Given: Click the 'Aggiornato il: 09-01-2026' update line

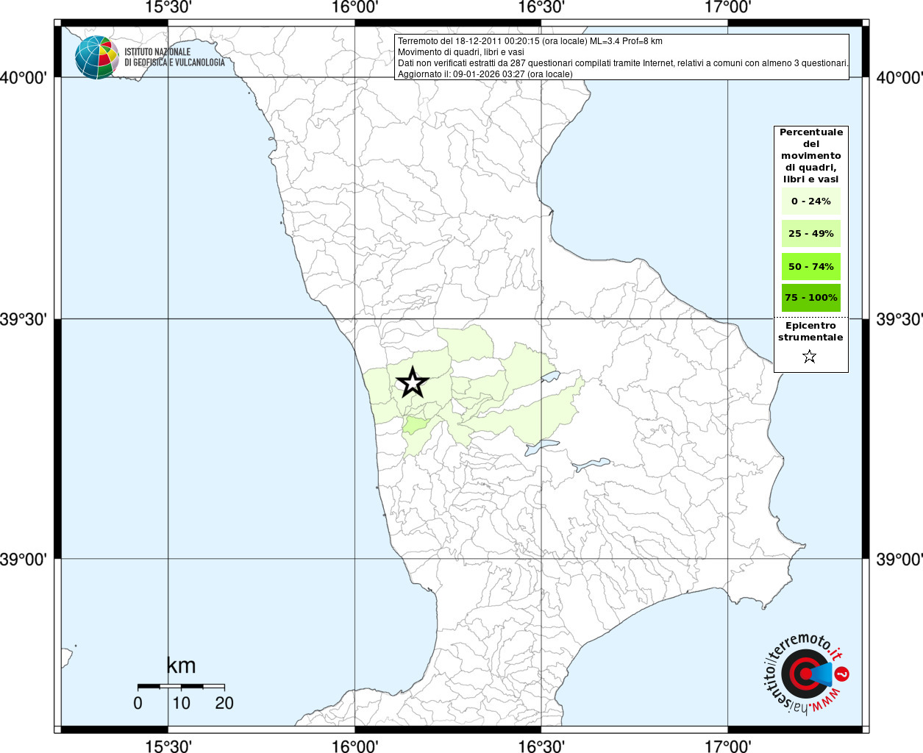Looking at the screenshot, I should pyautogui.click(x=485, y=74).
